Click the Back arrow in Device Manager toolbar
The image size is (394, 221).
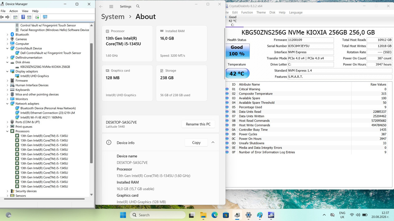click(x=2, y=17)
